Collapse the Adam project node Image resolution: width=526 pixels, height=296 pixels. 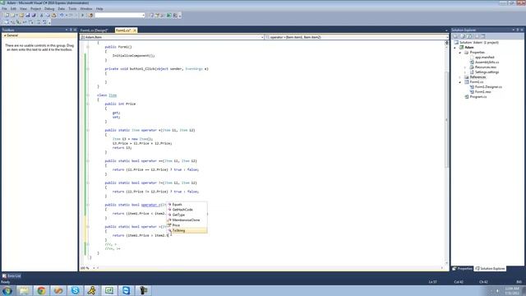point(455,48)
